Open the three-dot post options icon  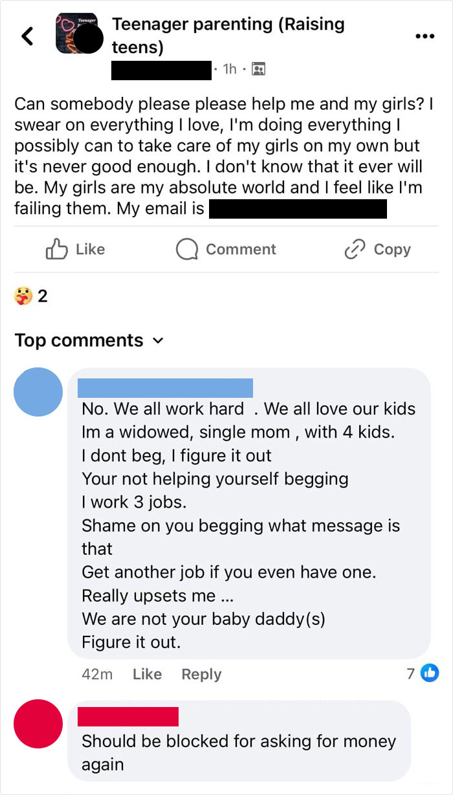(425, 37)
